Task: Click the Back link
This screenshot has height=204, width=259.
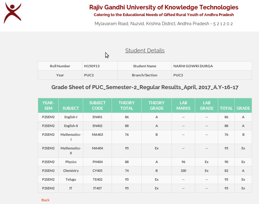Action: tap(45, 200)
